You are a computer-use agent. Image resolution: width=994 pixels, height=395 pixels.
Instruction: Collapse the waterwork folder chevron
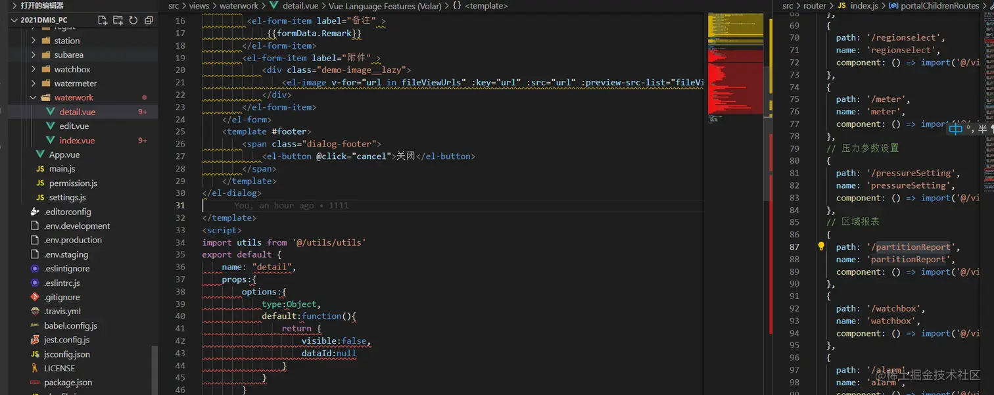pos(34,97)
